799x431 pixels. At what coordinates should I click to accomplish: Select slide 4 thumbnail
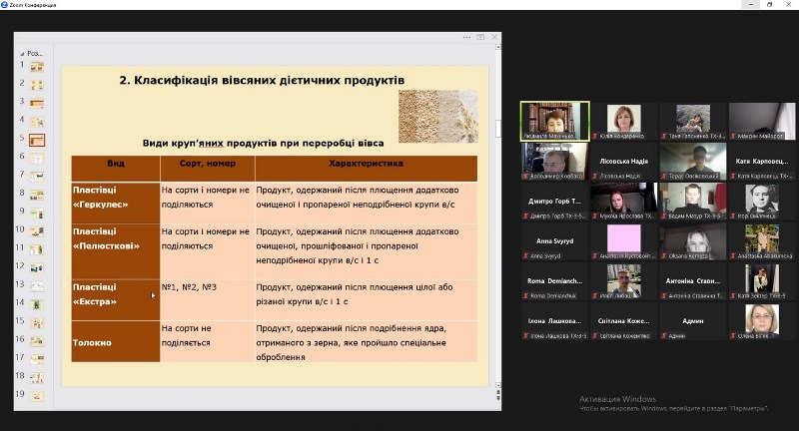tap(37, 121)
